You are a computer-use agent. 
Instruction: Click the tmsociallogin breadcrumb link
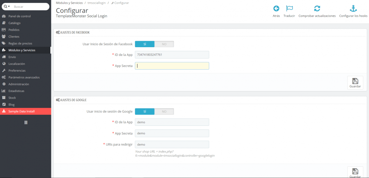(x=97, y=3)
